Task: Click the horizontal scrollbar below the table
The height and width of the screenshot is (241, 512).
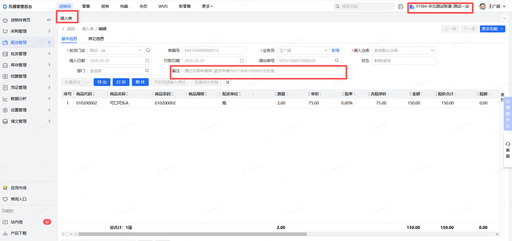Action: [193, 234]
